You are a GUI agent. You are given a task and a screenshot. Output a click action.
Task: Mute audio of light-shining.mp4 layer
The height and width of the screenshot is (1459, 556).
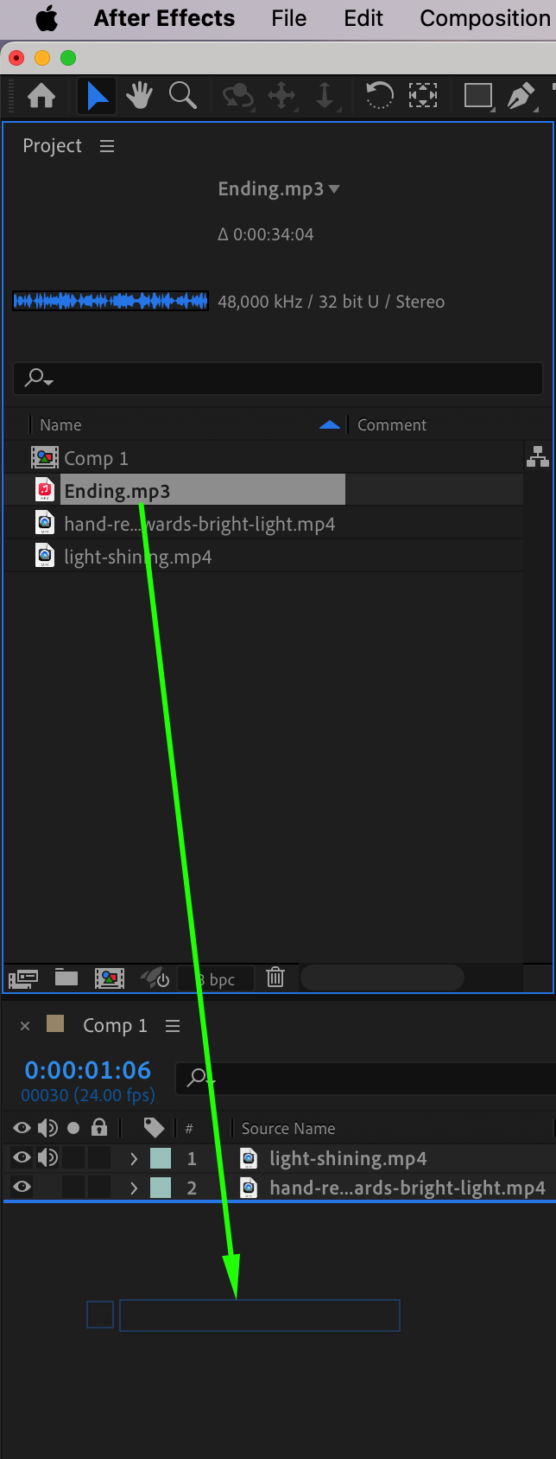tap(48, 1157)
